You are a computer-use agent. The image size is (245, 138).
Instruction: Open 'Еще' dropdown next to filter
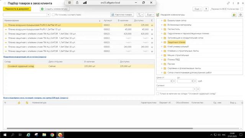(150, 15)
